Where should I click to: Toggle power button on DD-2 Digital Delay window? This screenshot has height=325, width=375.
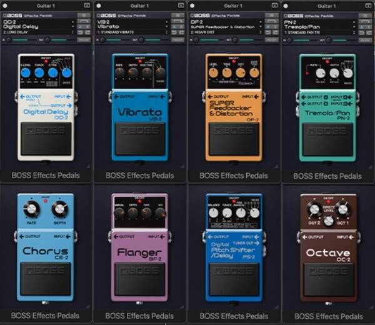pos(5,6)
